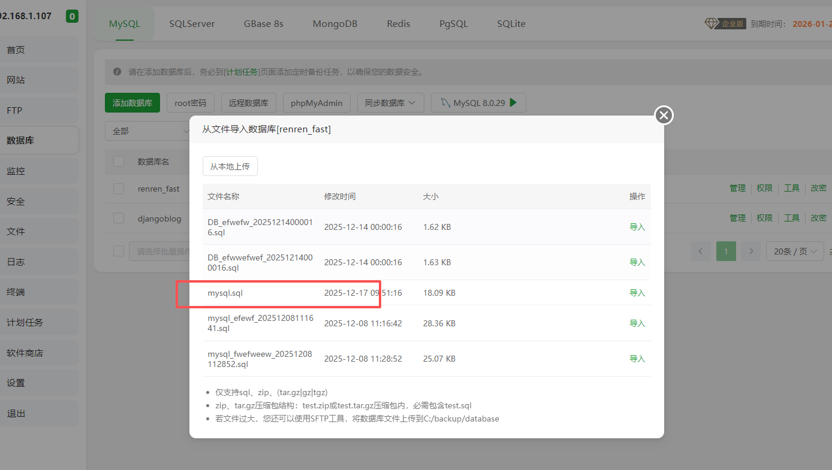Image resolution: width=832 pixels, height=470 pixels.
Task: Import mysql.sql via its 导入 link
Action: pos(637,292)
